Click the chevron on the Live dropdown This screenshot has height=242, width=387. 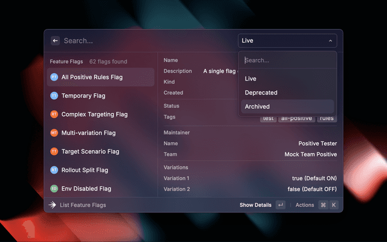point(330,41)
